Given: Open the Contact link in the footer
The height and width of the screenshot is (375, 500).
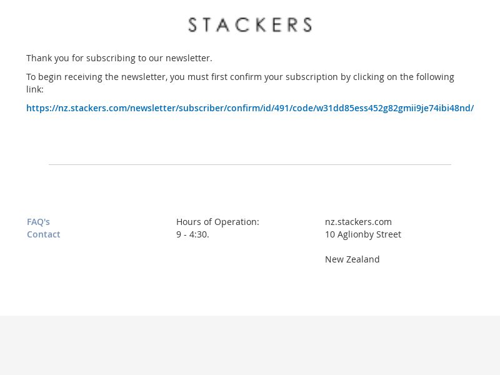Looking at the screenshot, I should [43, 234].
